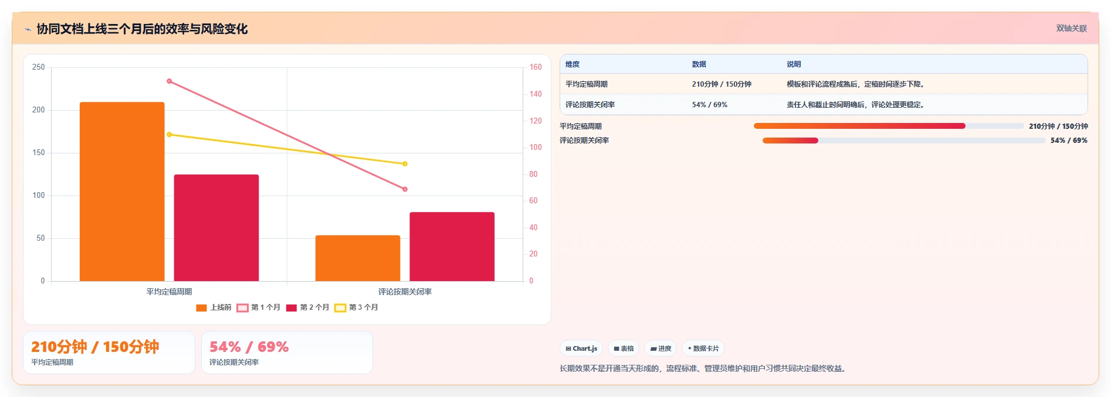Click the 54% / 69% stat card

coord(287,352)
